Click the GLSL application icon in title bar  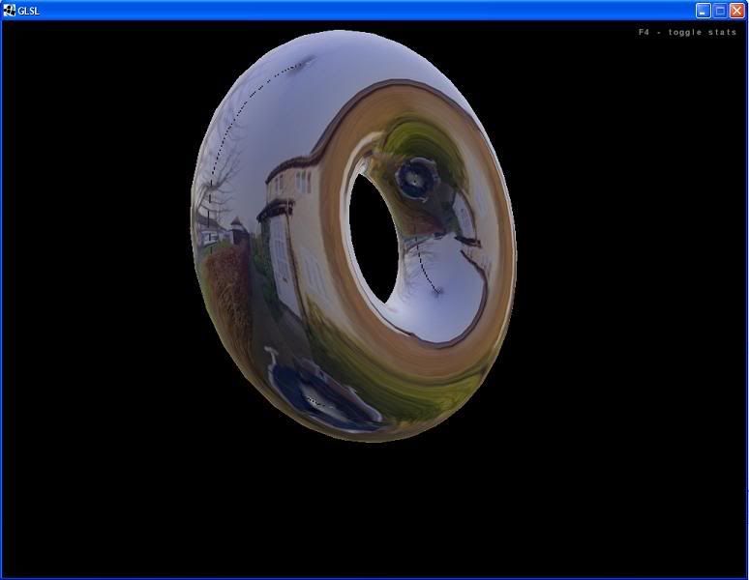(x=9, y=11)
